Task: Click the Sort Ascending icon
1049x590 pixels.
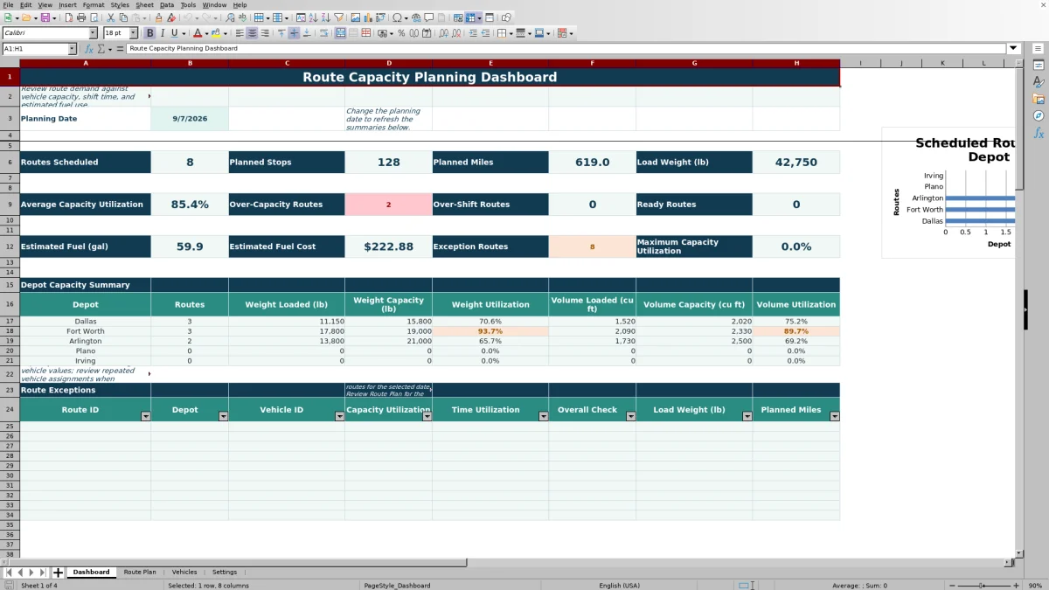Action: (x=313, y=17)
